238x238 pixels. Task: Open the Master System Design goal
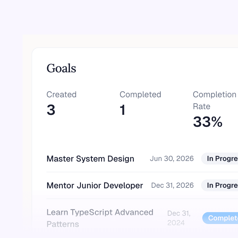click(x=90, y=159)
